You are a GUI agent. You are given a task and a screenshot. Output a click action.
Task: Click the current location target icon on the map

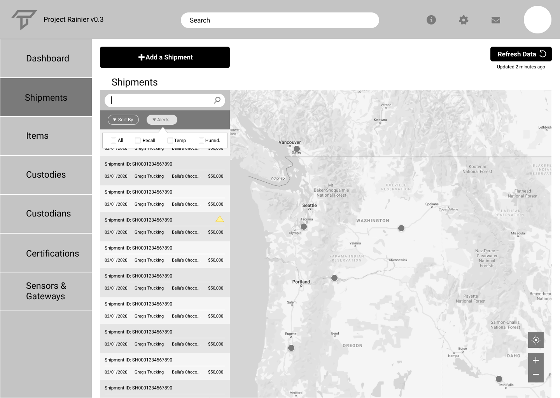pyautogui.click(x=536, y=340)
